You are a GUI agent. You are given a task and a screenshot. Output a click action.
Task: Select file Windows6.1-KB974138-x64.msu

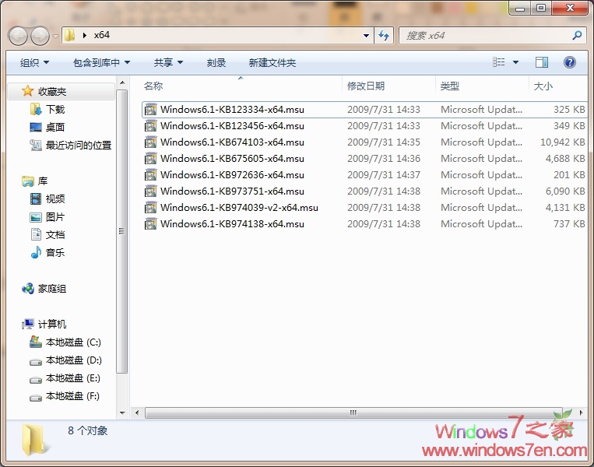click(232, 224)
